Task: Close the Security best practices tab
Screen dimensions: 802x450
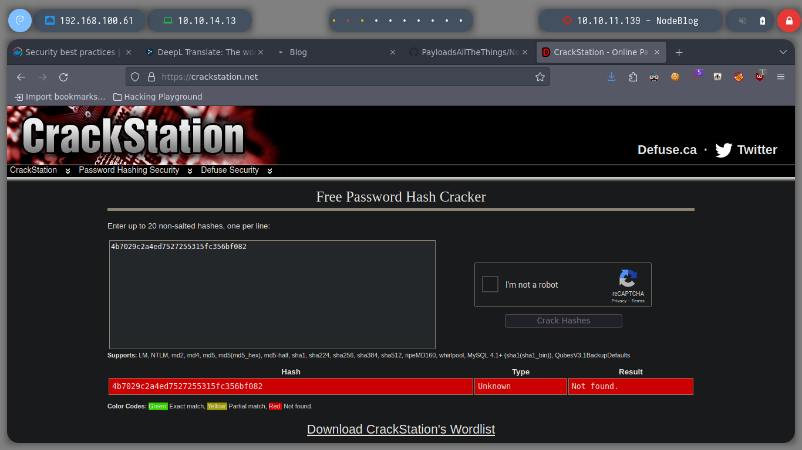Action: 129,52
